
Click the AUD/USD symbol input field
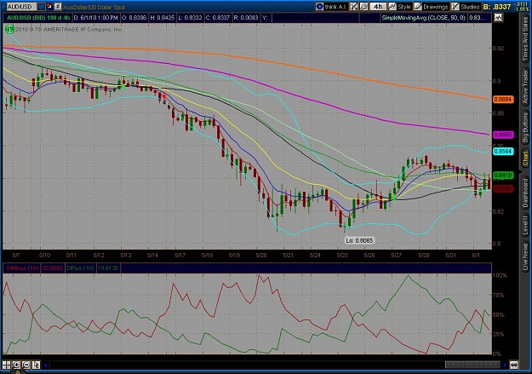pos(21,7)
